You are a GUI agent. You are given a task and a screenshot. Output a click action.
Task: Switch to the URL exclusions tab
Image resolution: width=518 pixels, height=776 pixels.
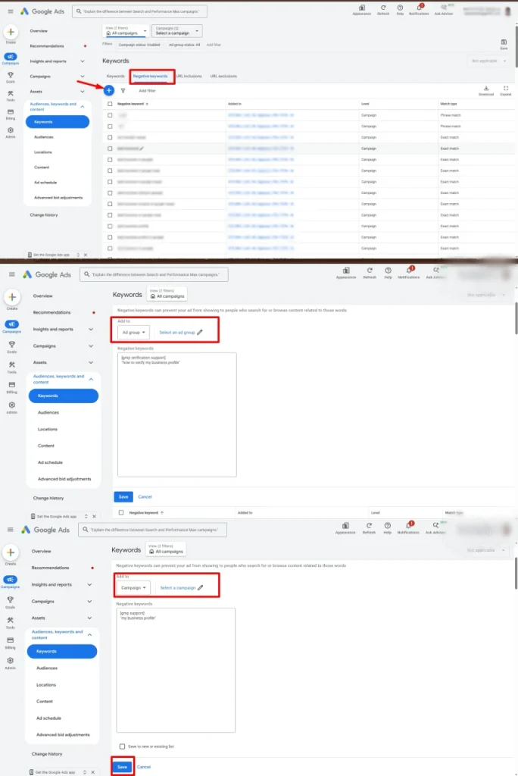pos(223,77)
